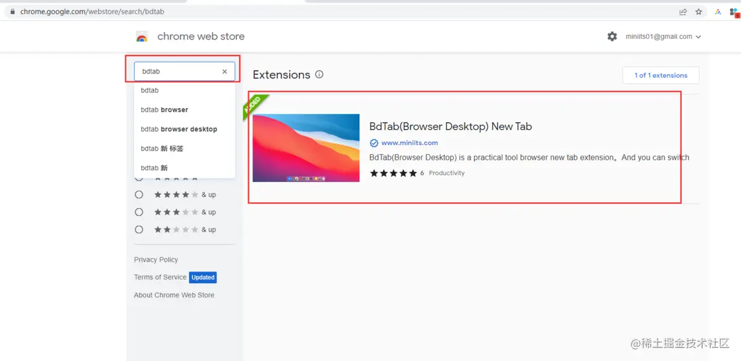Open the Terms of Service link

pos(160,277)
